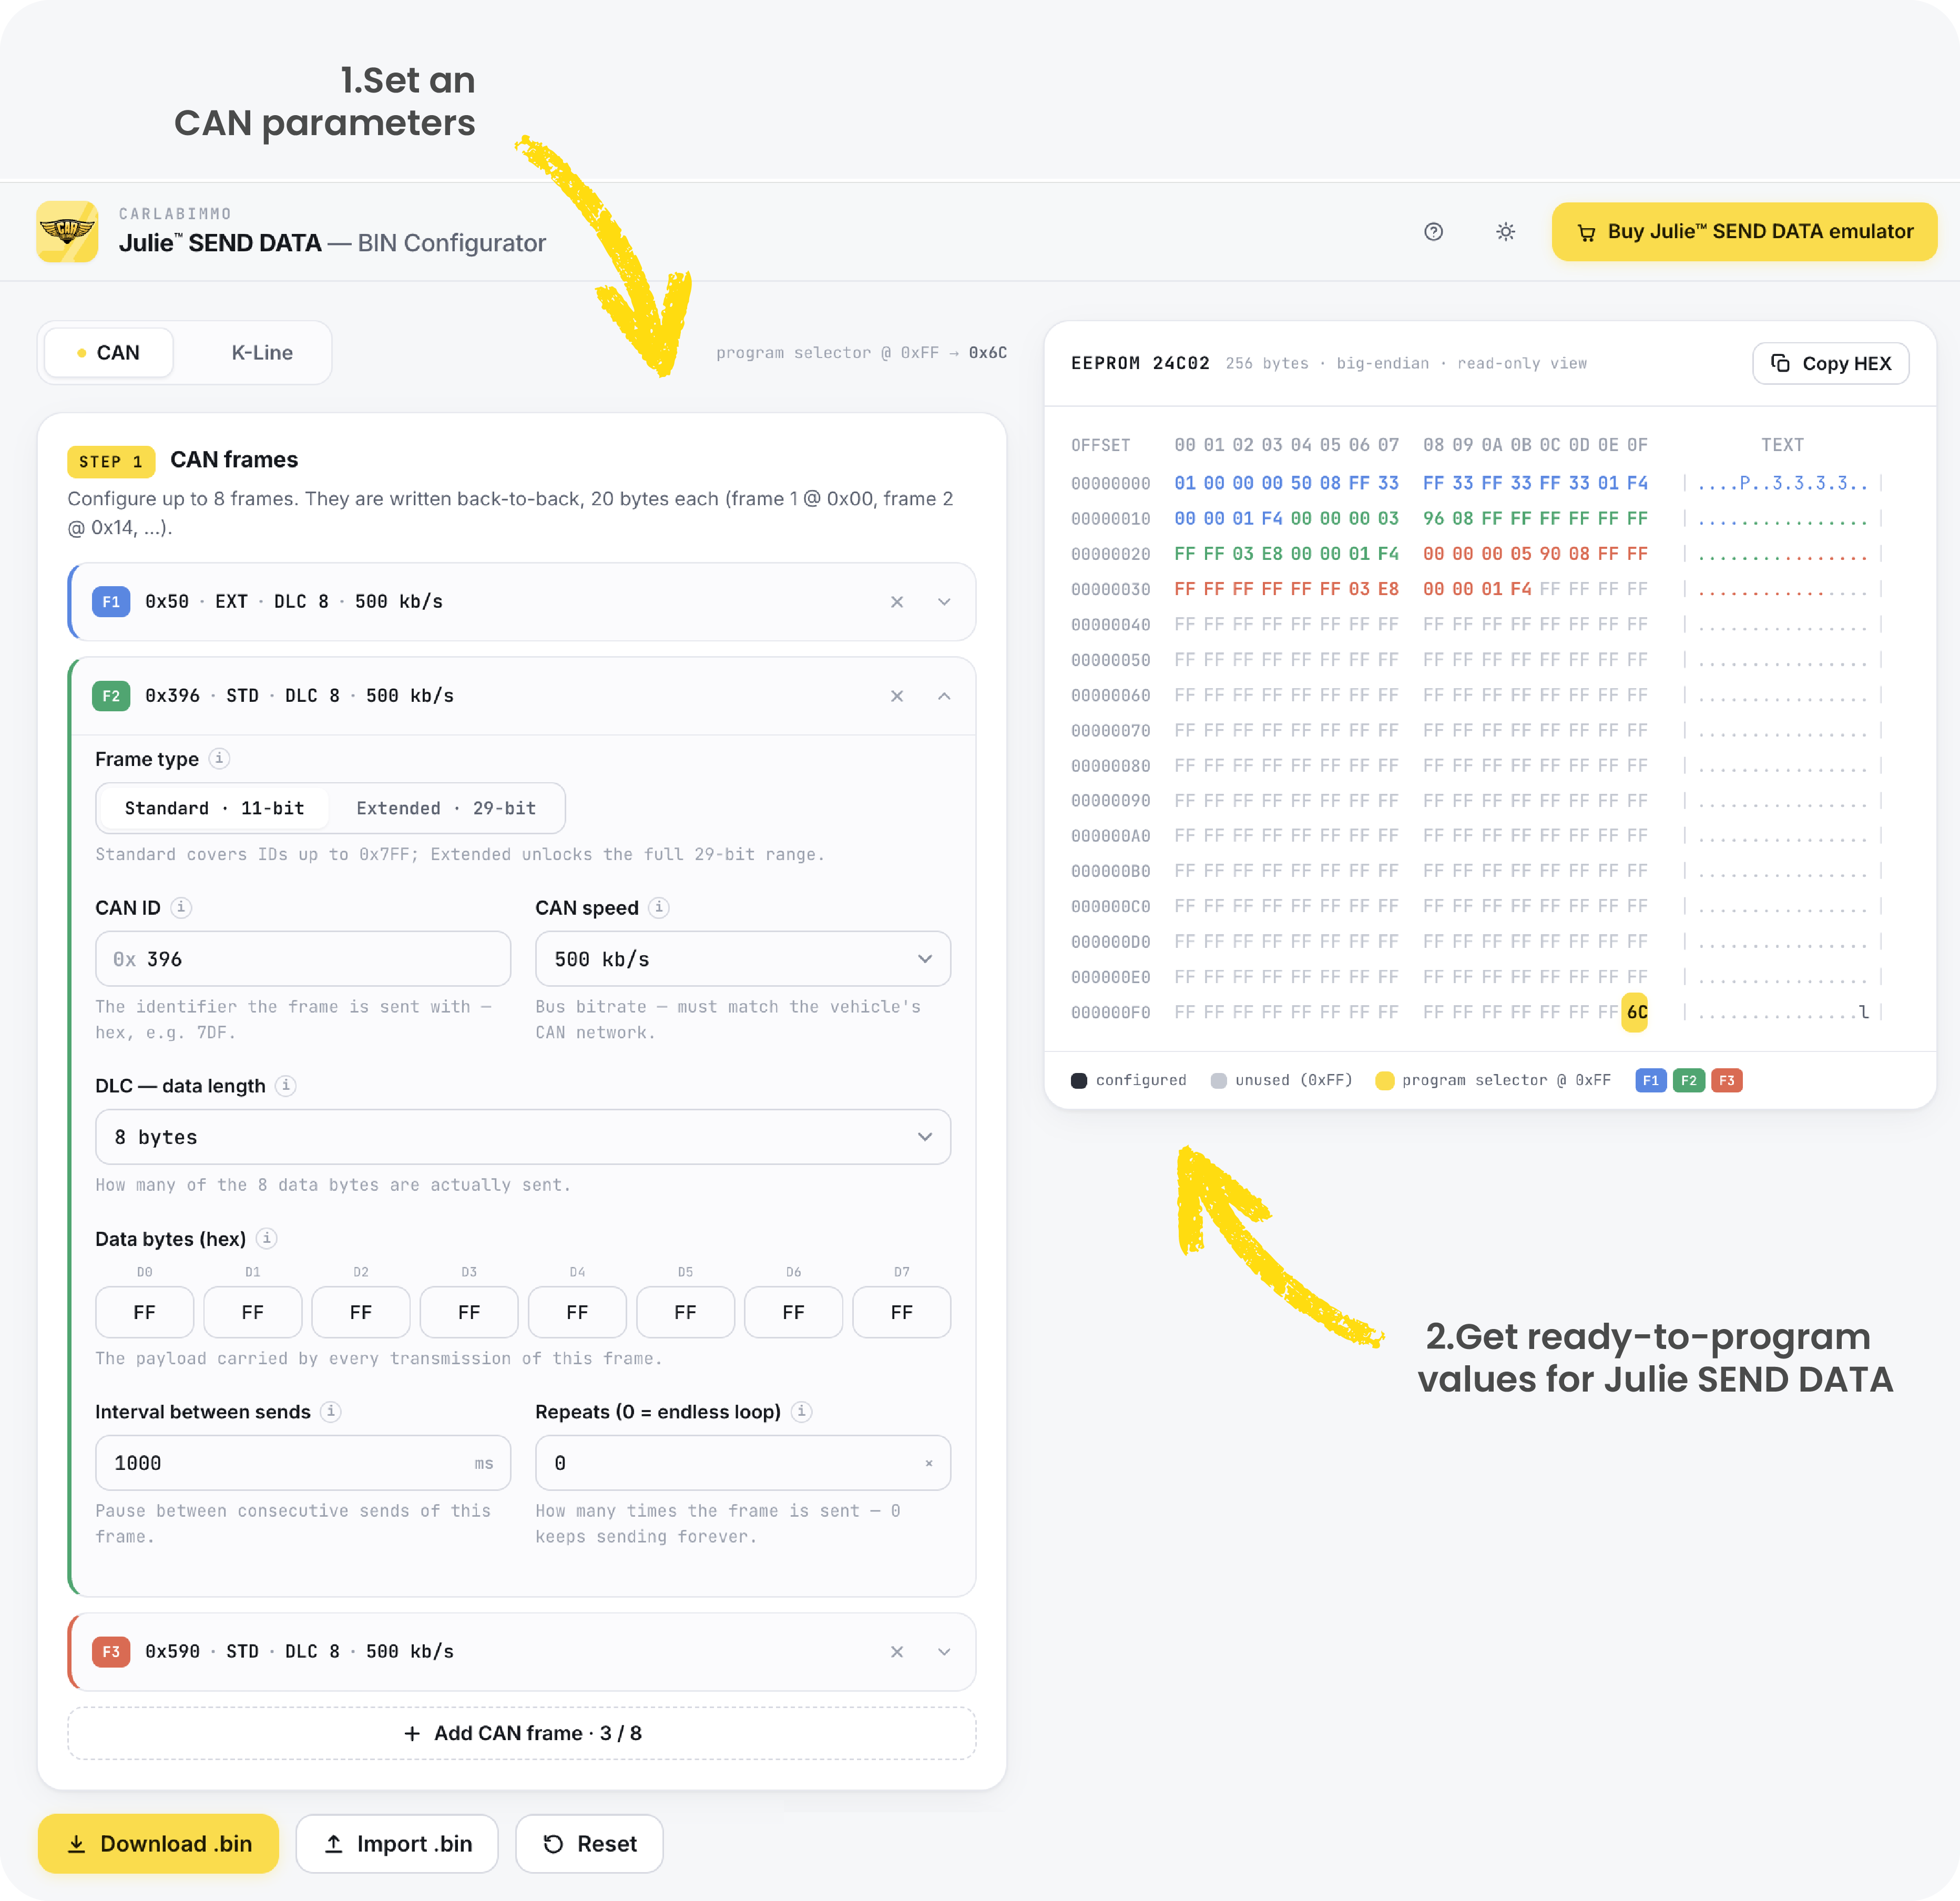This screenshot has height=1901, width=1960.
Task: Click the "00000000" offset row label
Action: [x=1110, y=484]
